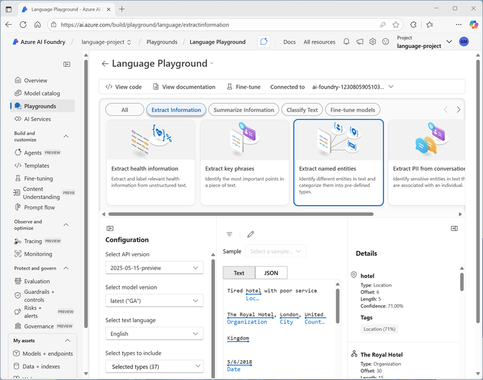
Task: Click the edit pencil icon above sample
Action: click(x=251, y=234)
